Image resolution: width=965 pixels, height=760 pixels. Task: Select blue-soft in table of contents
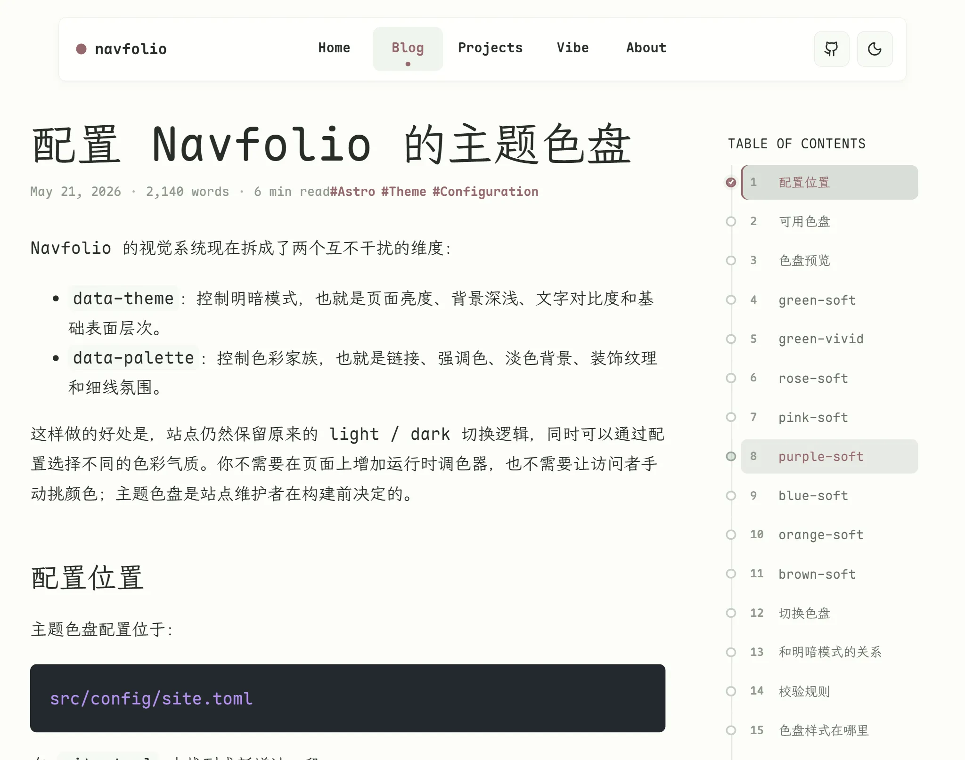[829, 495]
